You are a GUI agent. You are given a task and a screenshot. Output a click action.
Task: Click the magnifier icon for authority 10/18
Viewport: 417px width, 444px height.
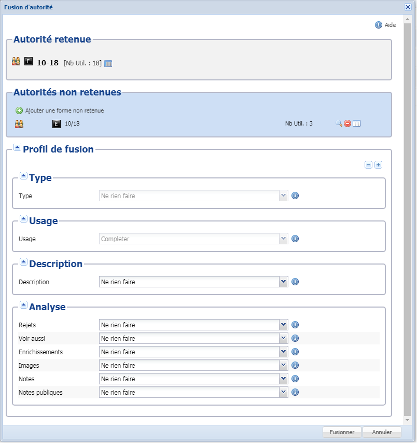(x=339, y=123)
